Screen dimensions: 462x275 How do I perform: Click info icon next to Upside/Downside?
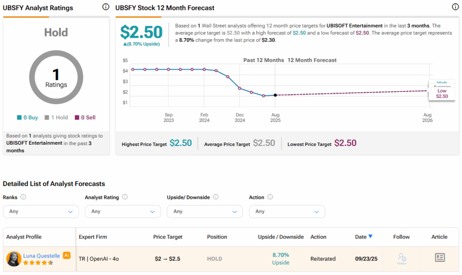click(x=216, y=197)
